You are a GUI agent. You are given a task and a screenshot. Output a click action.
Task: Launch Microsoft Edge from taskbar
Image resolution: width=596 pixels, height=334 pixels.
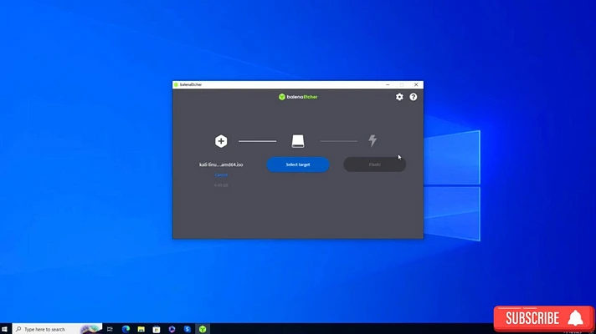(x=126, y=329)
